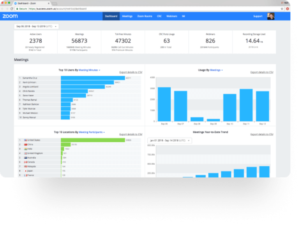Open the Webinars tab
This screenshot has height=225, width=300.
point(171,16)
